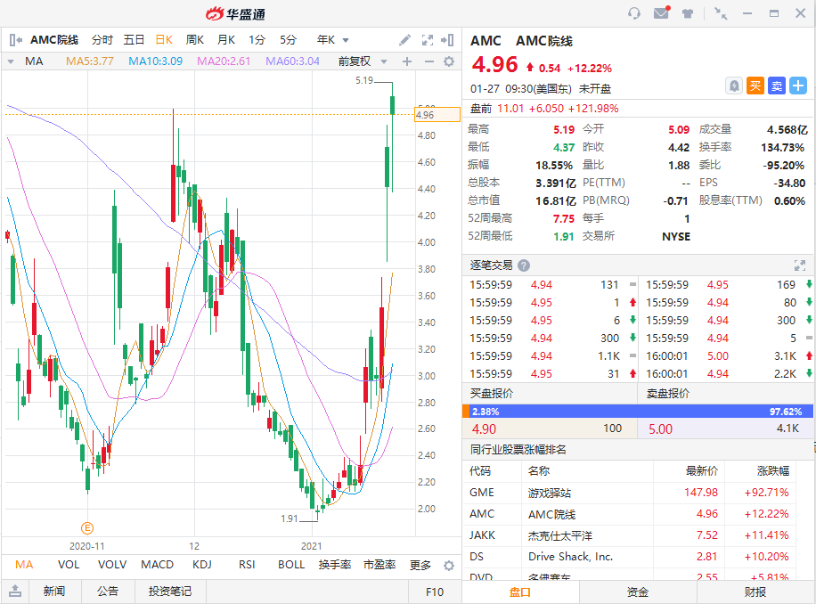The width and height of the screenshot is (816, 604).
Task: Click the shrink window arrows icon
Action: coord(721,13)
